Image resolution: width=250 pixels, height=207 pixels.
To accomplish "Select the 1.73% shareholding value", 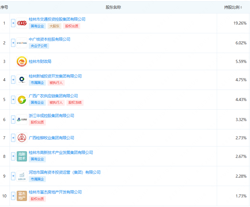I will (x=241, y=196).
